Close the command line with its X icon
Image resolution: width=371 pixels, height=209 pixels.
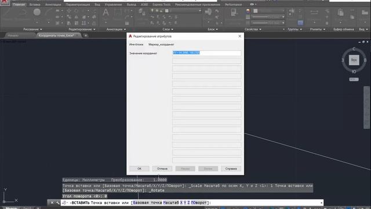pos(52,203)
